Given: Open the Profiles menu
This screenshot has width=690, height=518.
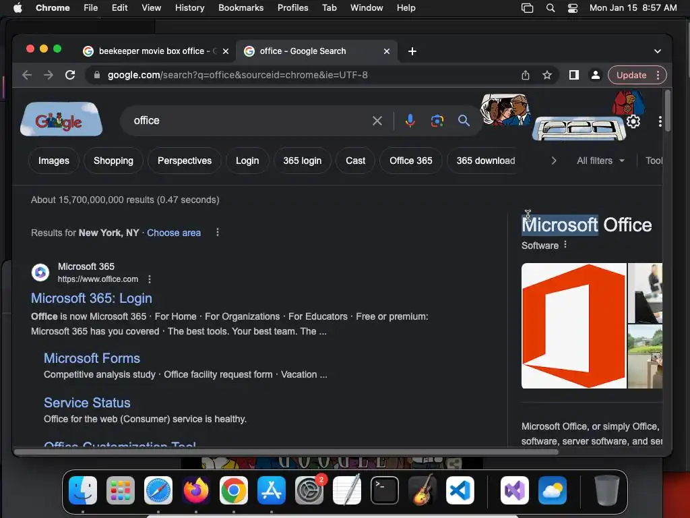Looking at the screenshot, I should 292,8.
